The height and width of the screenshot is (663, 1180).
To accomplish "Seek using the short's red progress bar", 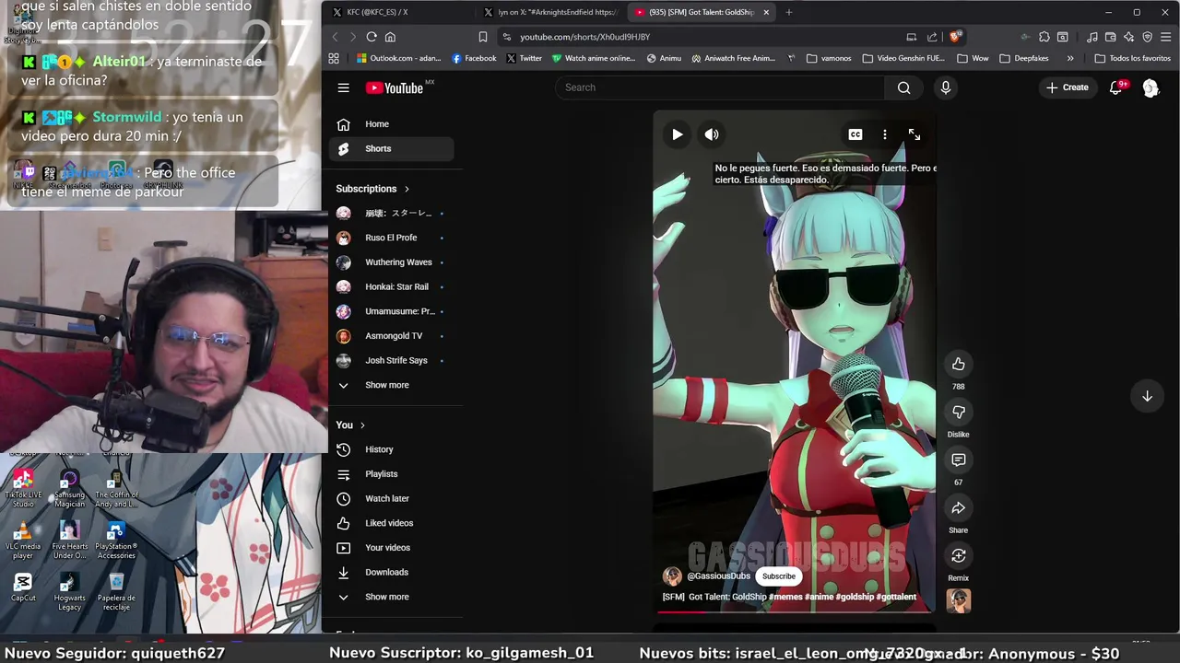I will coord(794,611).
